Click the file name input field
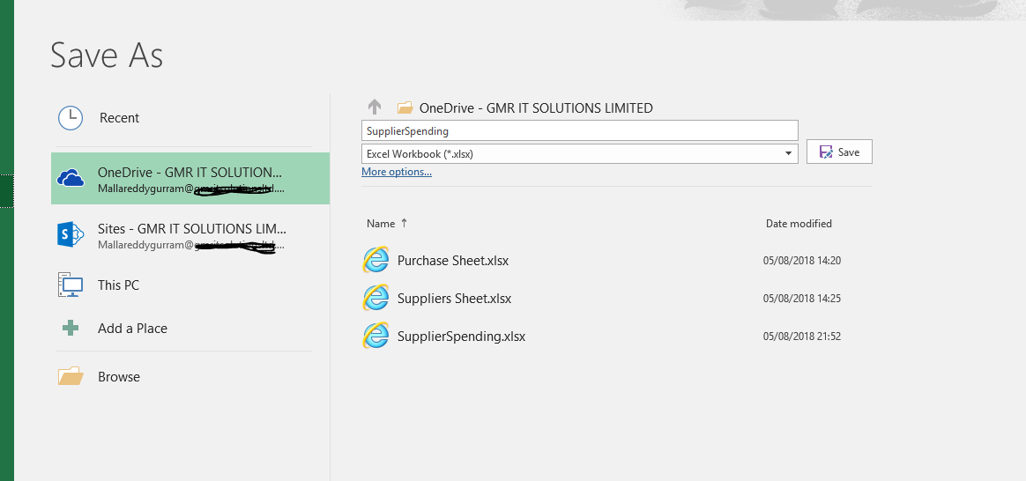The width and height of the screenshot is (1026, 481). [579, 131]
